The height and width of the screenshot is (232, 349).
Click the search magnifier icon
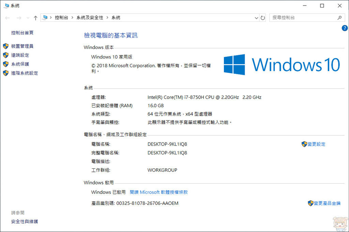(339, 18)
